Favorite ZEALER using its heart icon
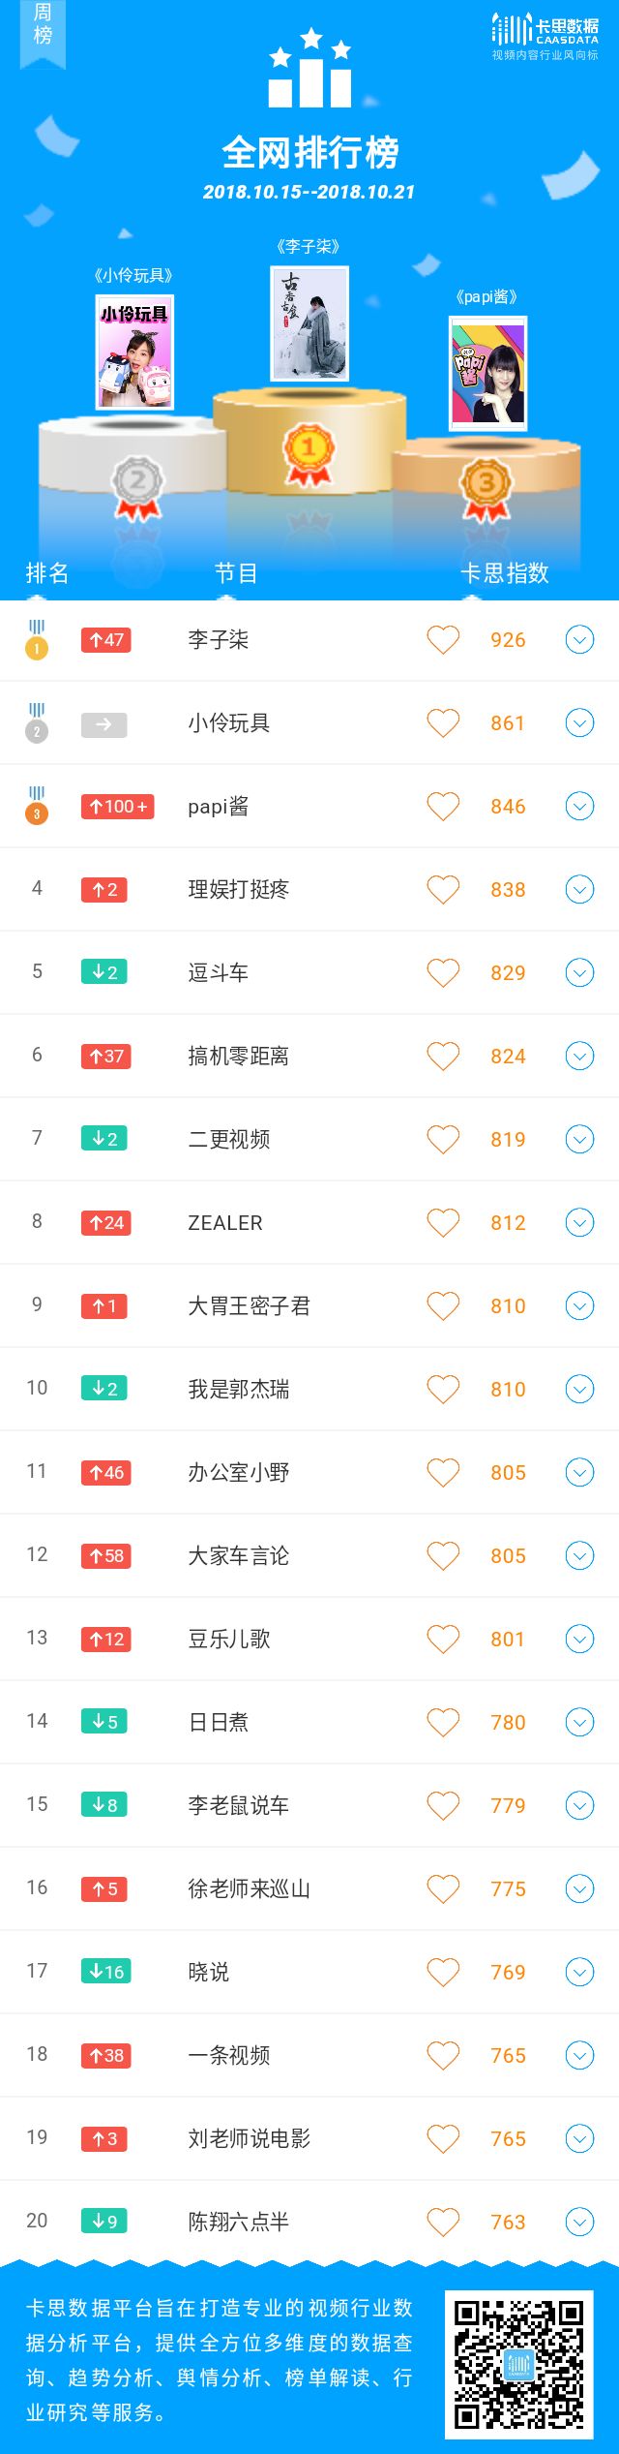Image resolution: width=619 pixels, height=2454 pixels. (x=443, y=1223)
